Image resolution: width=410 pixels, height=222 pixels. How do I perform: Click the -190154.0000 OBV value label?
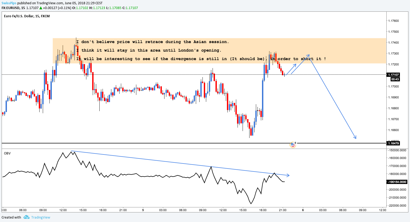click(397, 182)
